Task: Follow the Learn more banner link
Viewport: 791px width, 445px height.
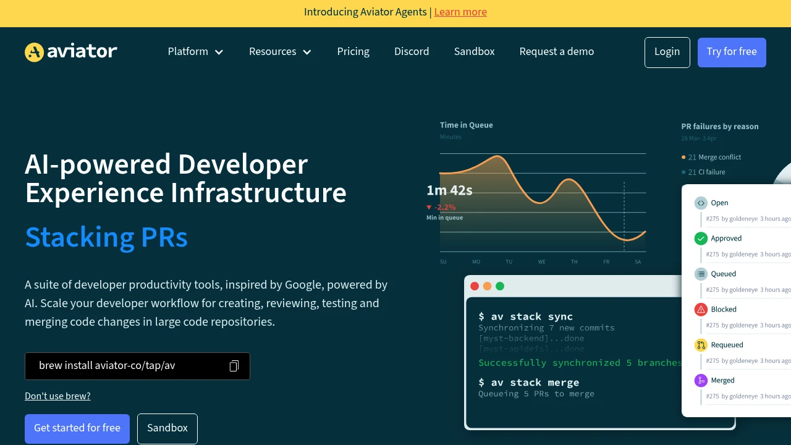Action: (x=460, y=12)
